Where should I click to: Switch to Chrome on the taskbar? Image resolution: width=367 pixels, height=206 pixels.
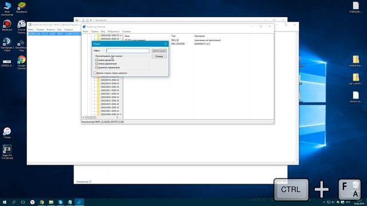42,202
